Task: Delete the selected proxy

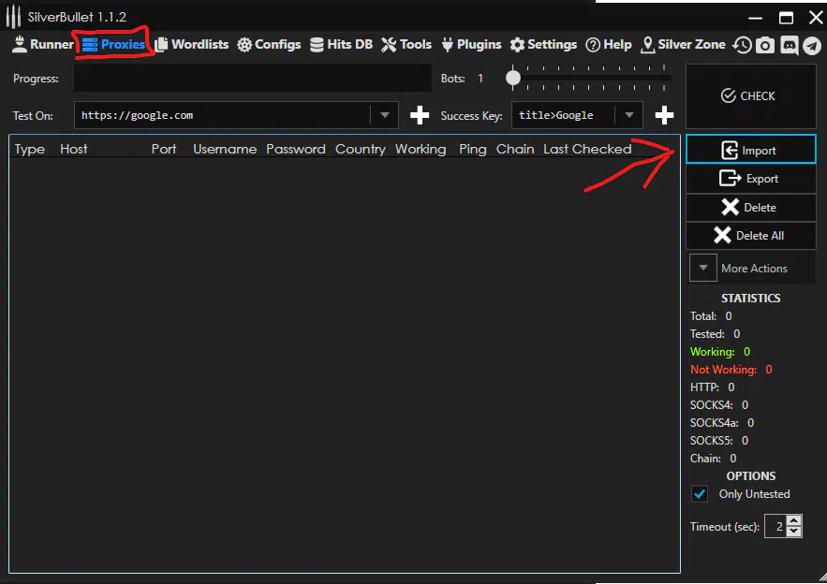Action: click(x=750, y=207)
